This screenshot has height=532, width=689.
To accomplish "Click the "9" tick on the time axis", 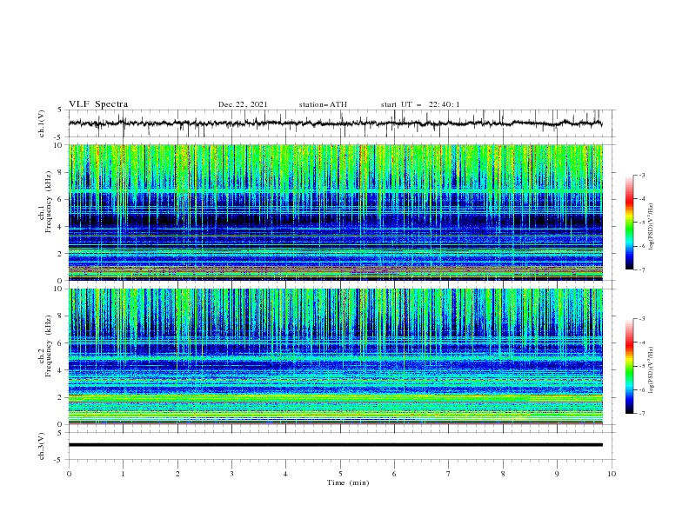I will 557,474.
